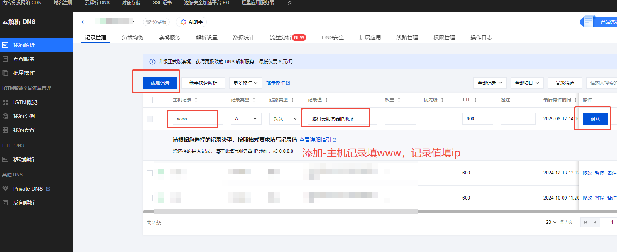The image size is (617, 252).
Task: Click the 免费版 badge
Action: coord(156,22)
